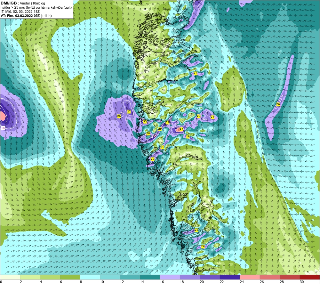Pick the 4–6 m/s legend swatch
This screenshot has width=320, height=284.
[50, 277]
